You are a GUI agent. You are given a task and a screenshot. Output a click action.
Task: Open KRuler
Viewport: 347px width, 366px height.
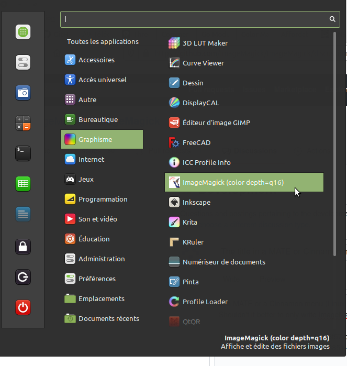(244, 242)
